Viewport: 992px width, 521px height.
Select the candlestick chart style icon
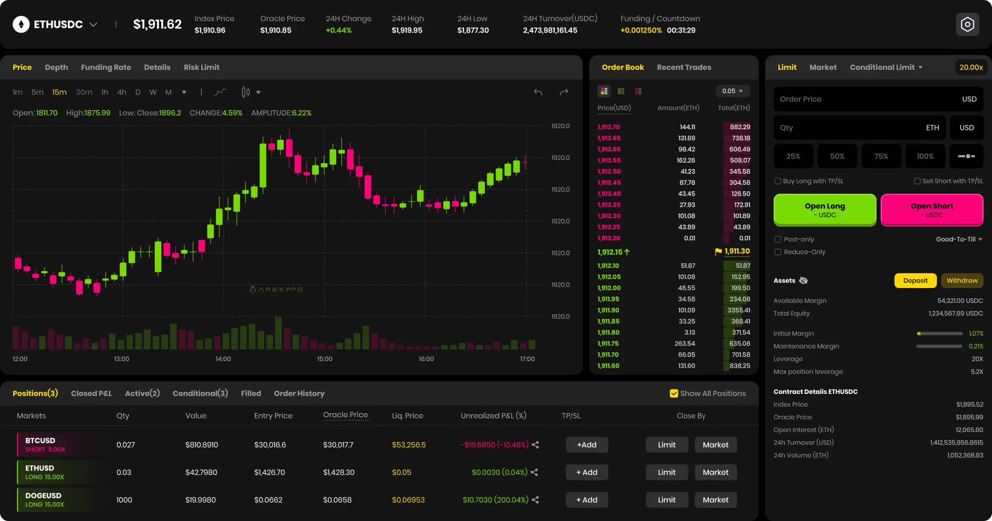(245, 92)
